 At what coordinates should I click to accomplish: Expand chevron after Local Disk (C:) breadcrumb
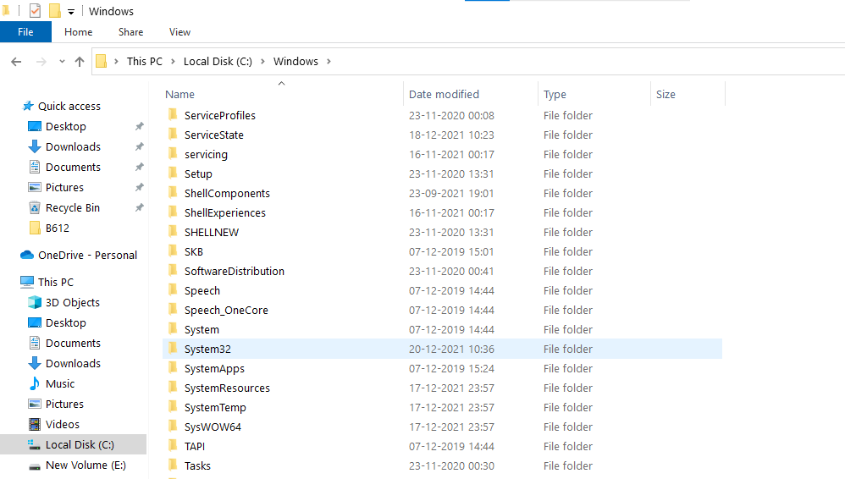pos(262,62)
